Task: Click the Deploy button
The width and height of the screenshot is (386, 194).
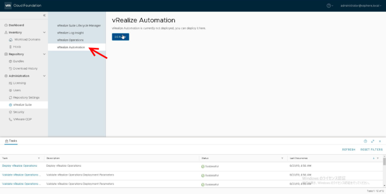Action: click(121, 37)
